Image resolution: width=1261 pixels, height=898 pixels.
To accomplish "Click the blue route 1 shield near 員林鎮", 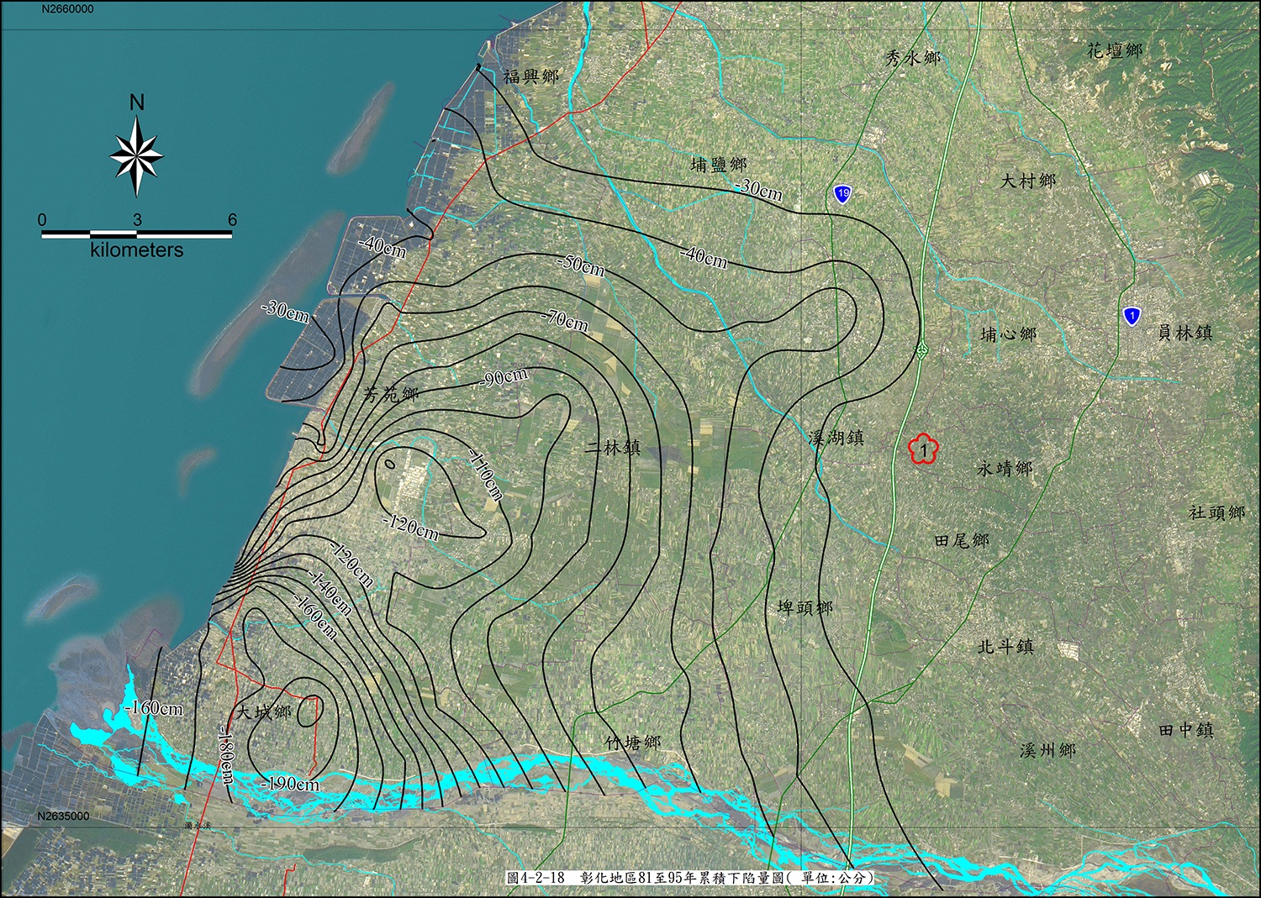I will coord(1132,316).
